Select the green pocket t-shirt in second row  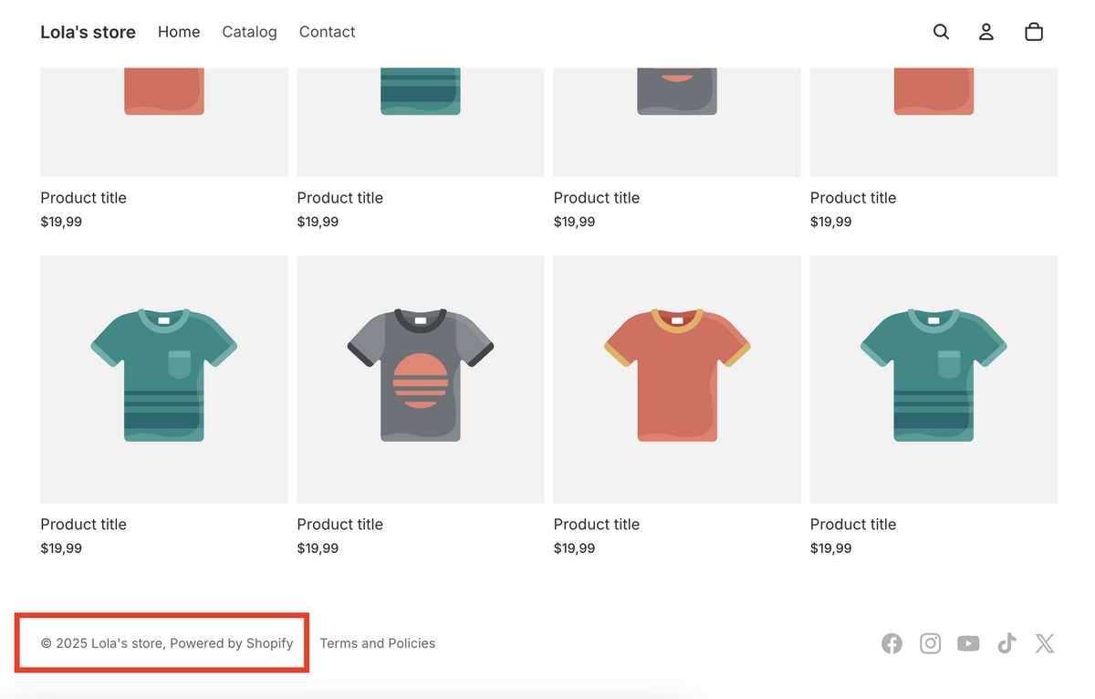tap(163, 379)
